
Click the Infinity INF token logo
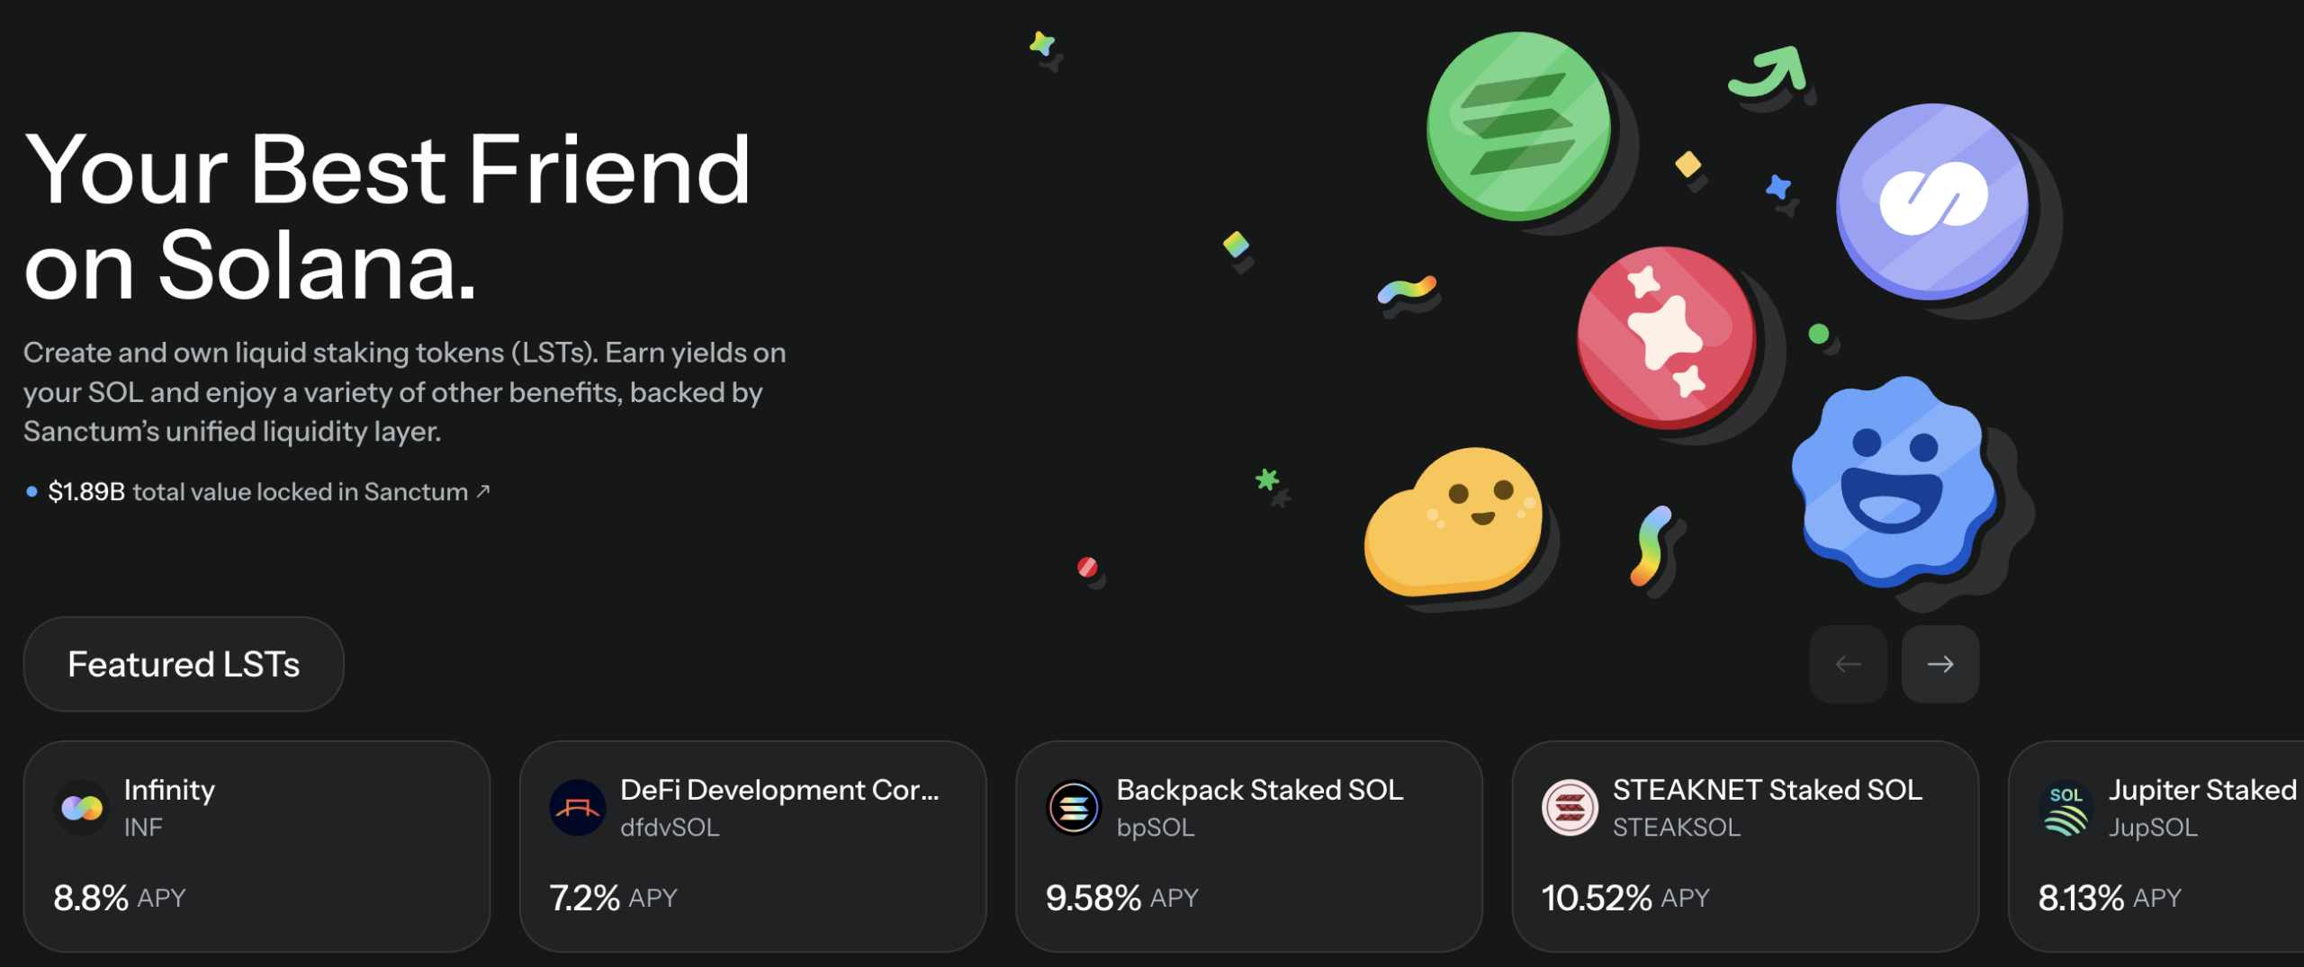tap(82, 808)
